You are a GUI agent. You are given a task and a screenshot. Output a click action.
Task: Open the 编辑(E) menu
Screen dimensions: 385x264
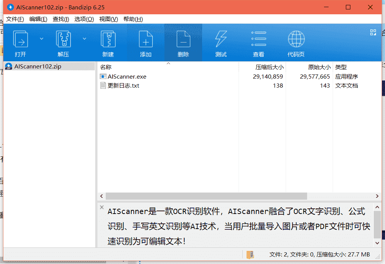38,19
